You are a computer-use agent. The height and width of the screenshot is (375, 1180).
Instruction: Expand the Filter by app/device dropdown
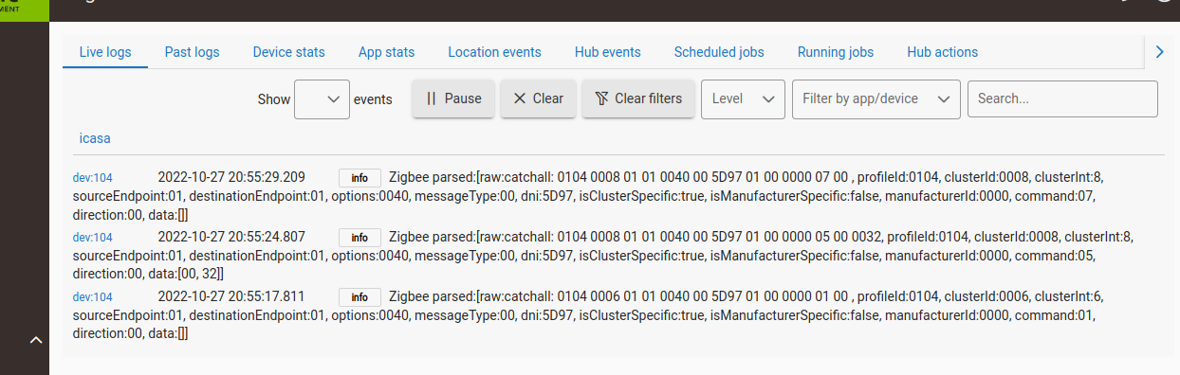point(876,98)
